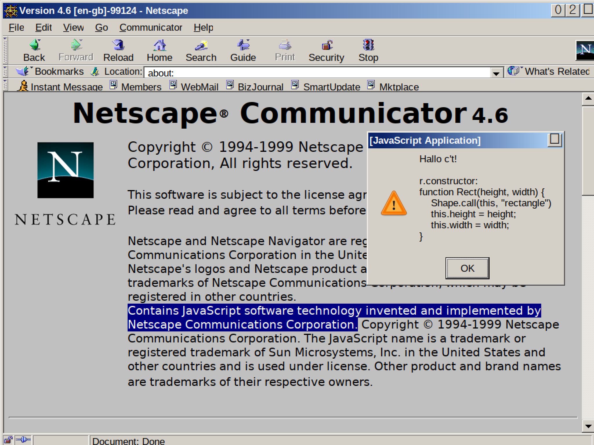Click the vertical scrollbar down arrow
This screenshot has width=594, height=445.
tap(588, 426)
